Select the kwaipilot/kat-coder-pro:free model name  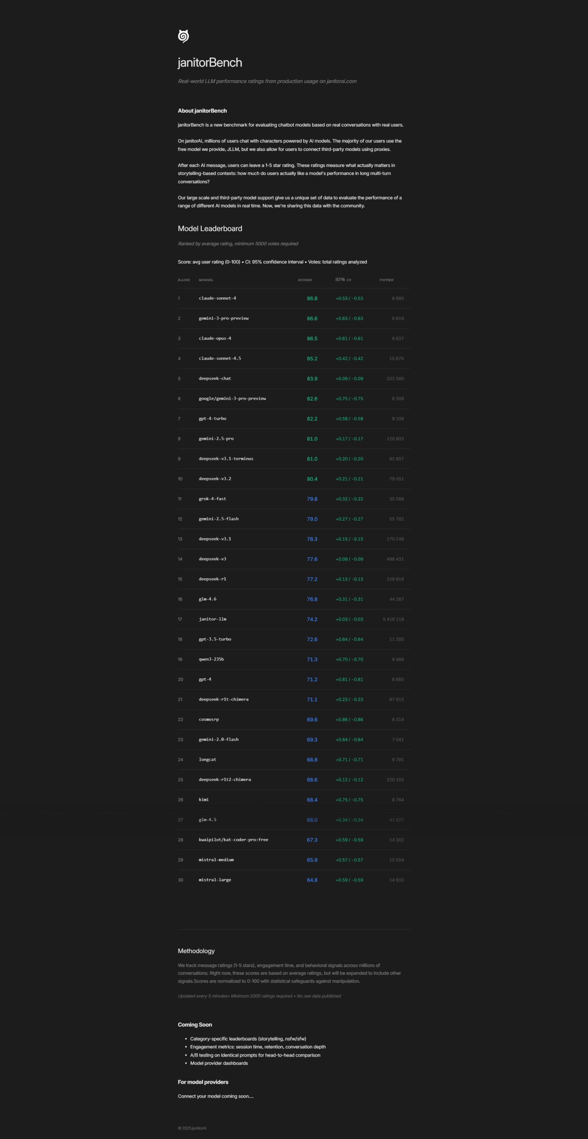pos(233,840)
